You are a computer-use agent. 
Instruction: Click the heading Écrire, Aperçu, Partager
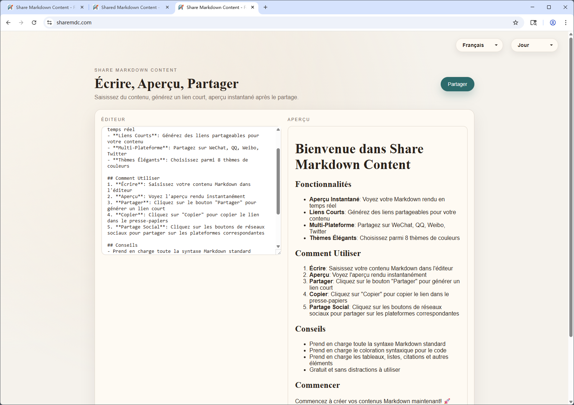click(166, 83)
